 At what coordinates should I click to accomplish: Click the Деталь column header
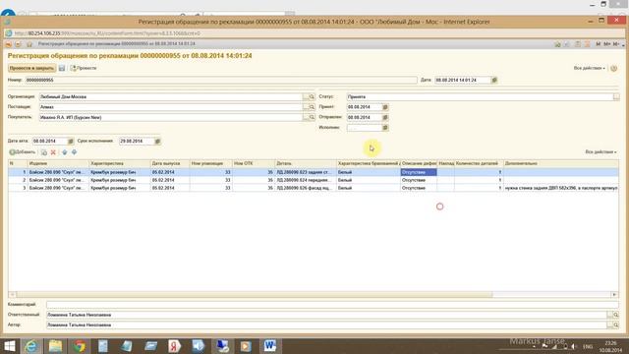pyautogui.click(x=306, y=163)
